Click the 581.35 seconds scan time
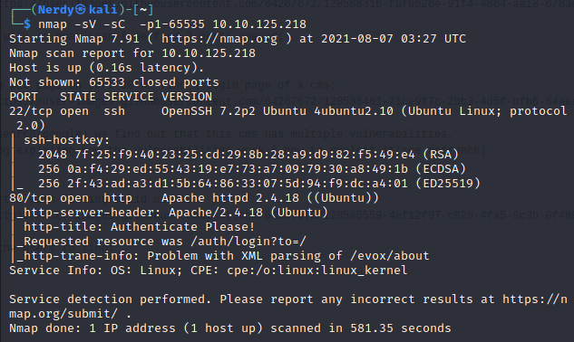The image size is (574, 342). pyautogui.click(x=401, y=328)
